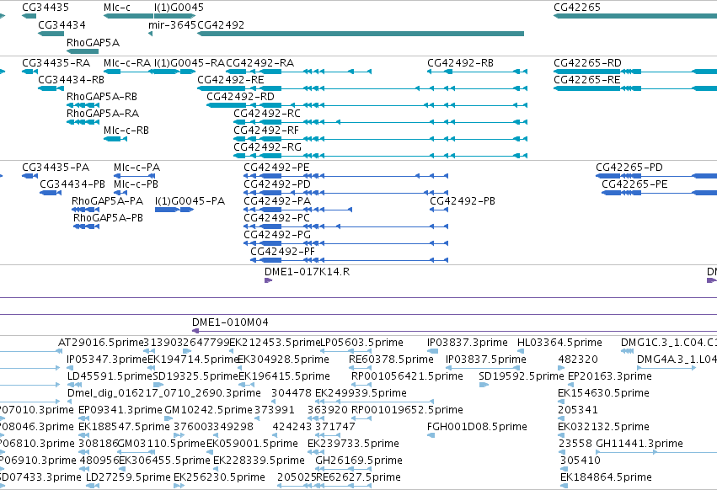Viewport: 717px width, 490px height.
Task: Select the Mlc-c gene feature
Action: point(129,16)
